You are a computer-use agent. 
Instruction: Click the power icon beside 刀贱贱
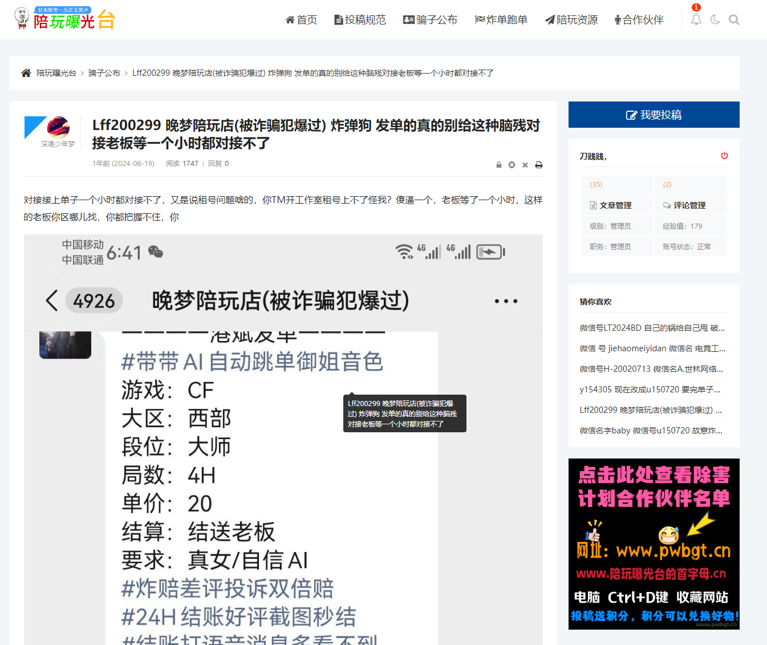tap(724, 155)
